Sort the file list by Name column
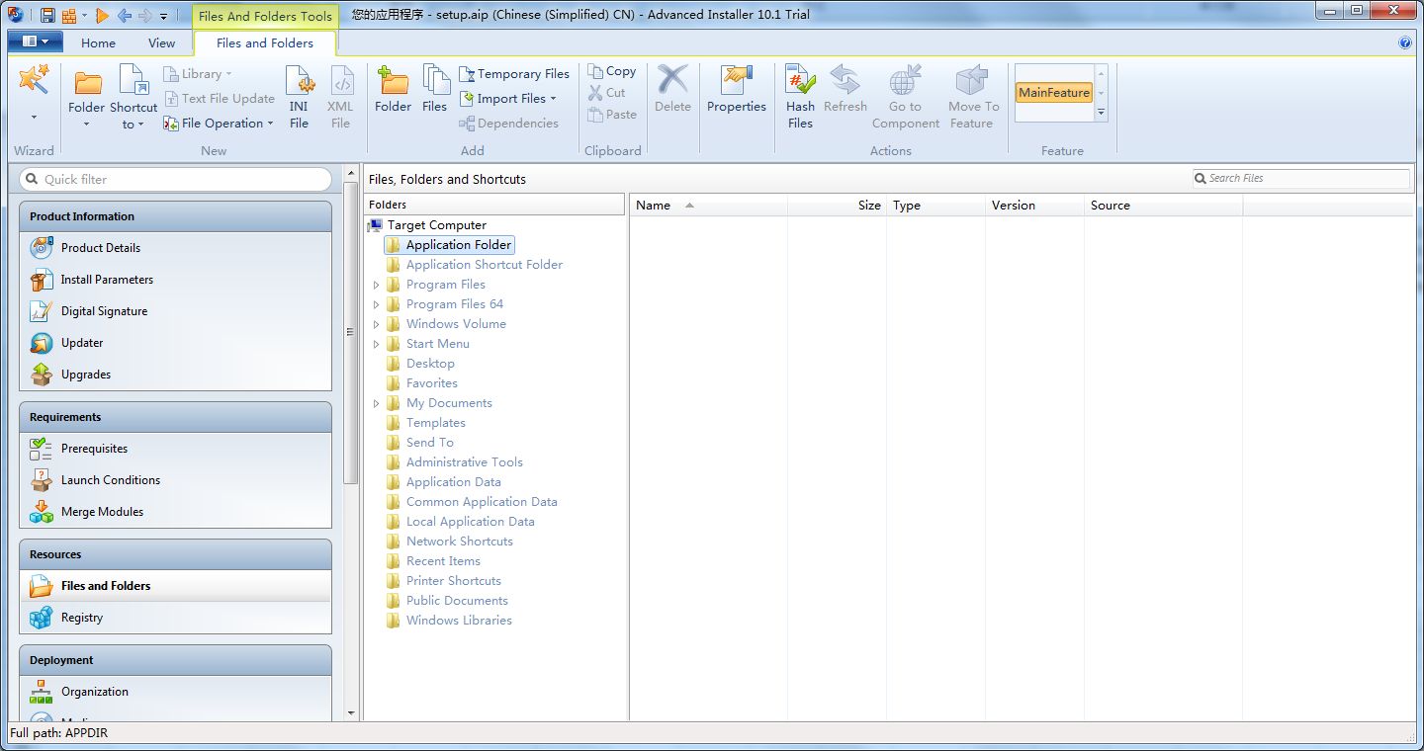 (708, 206)
